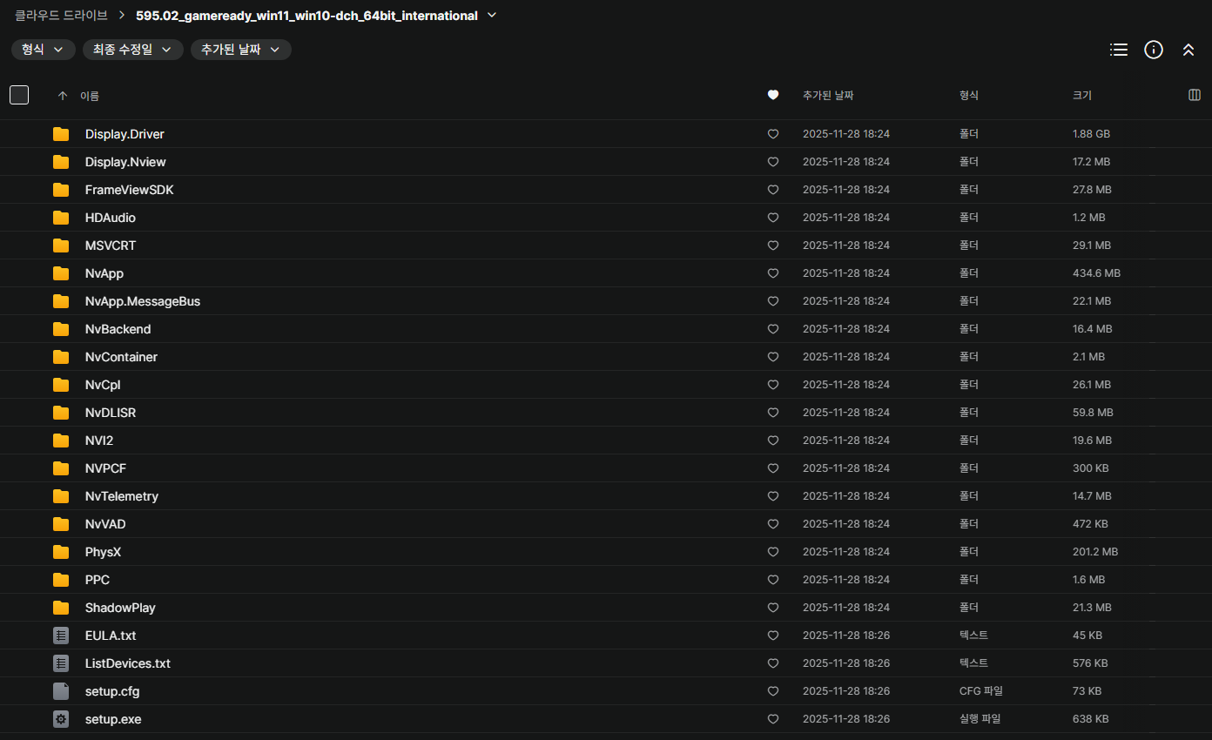Click the NvTelemetry folder icon
The width and height of the screenshot is (1212, 740).
[61, 496]
